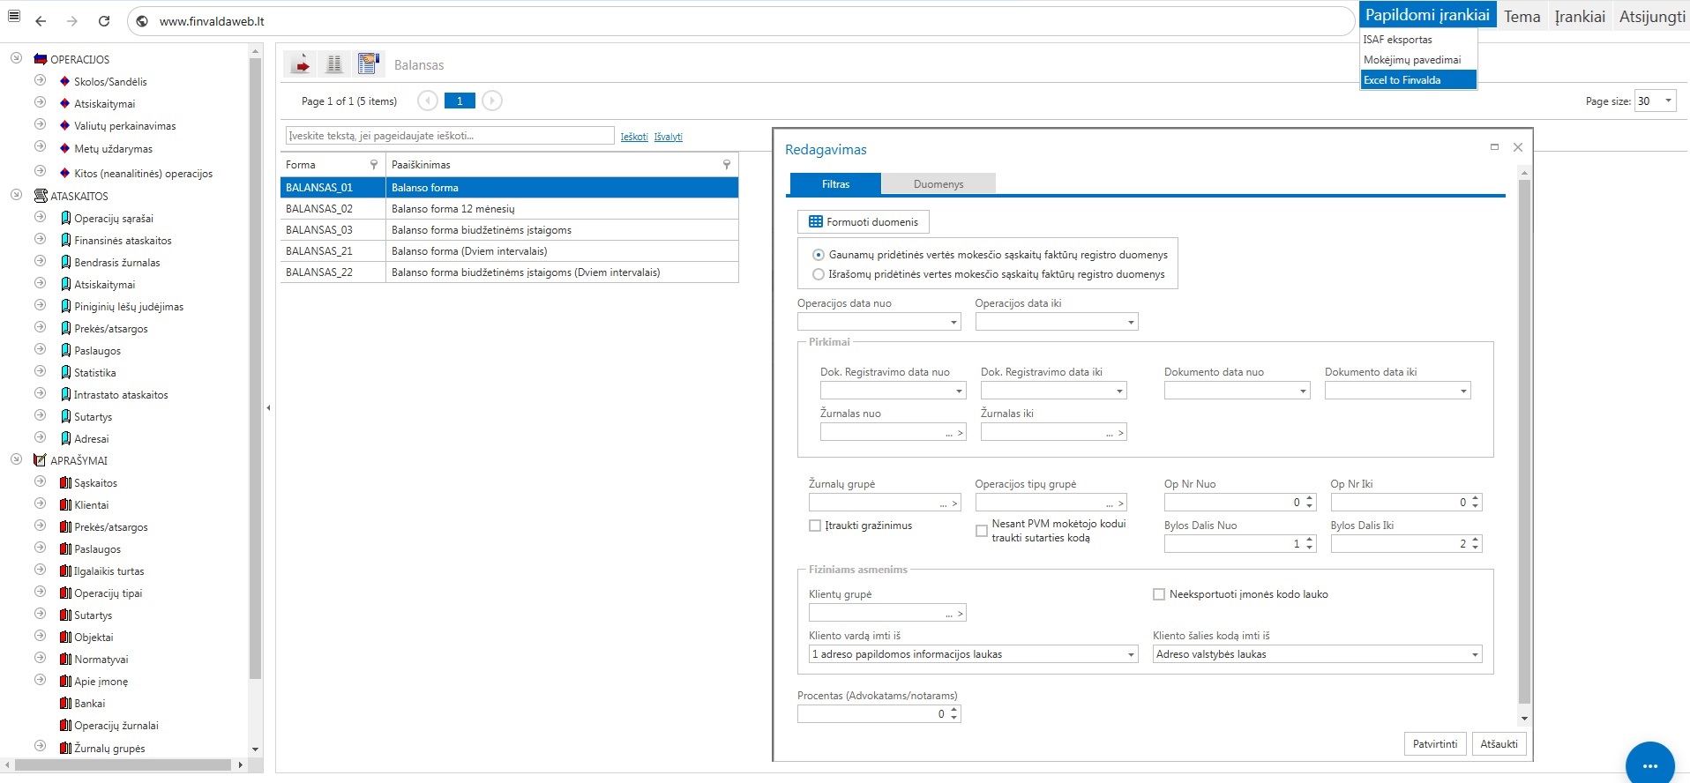Open the Kliento šalies kodą imti iš dropdown
The image size is (1690, 783).
[1474, 654]
